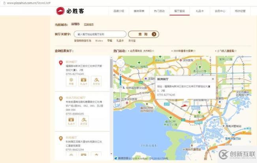257x163 pixels.
Task: Click the browser address bar URL
Action: 29,3
